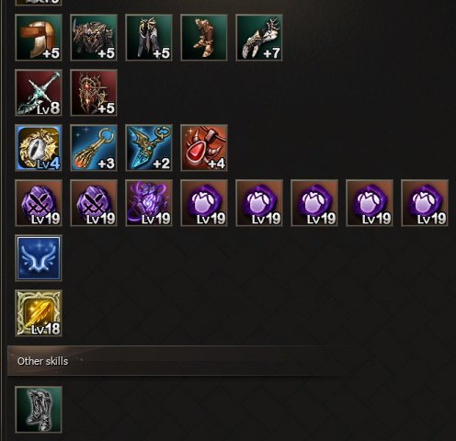The height and width of the screenshot is (441, 456).
Task: Select the silver boots icon under Other skills
Action: click(39, 410)
